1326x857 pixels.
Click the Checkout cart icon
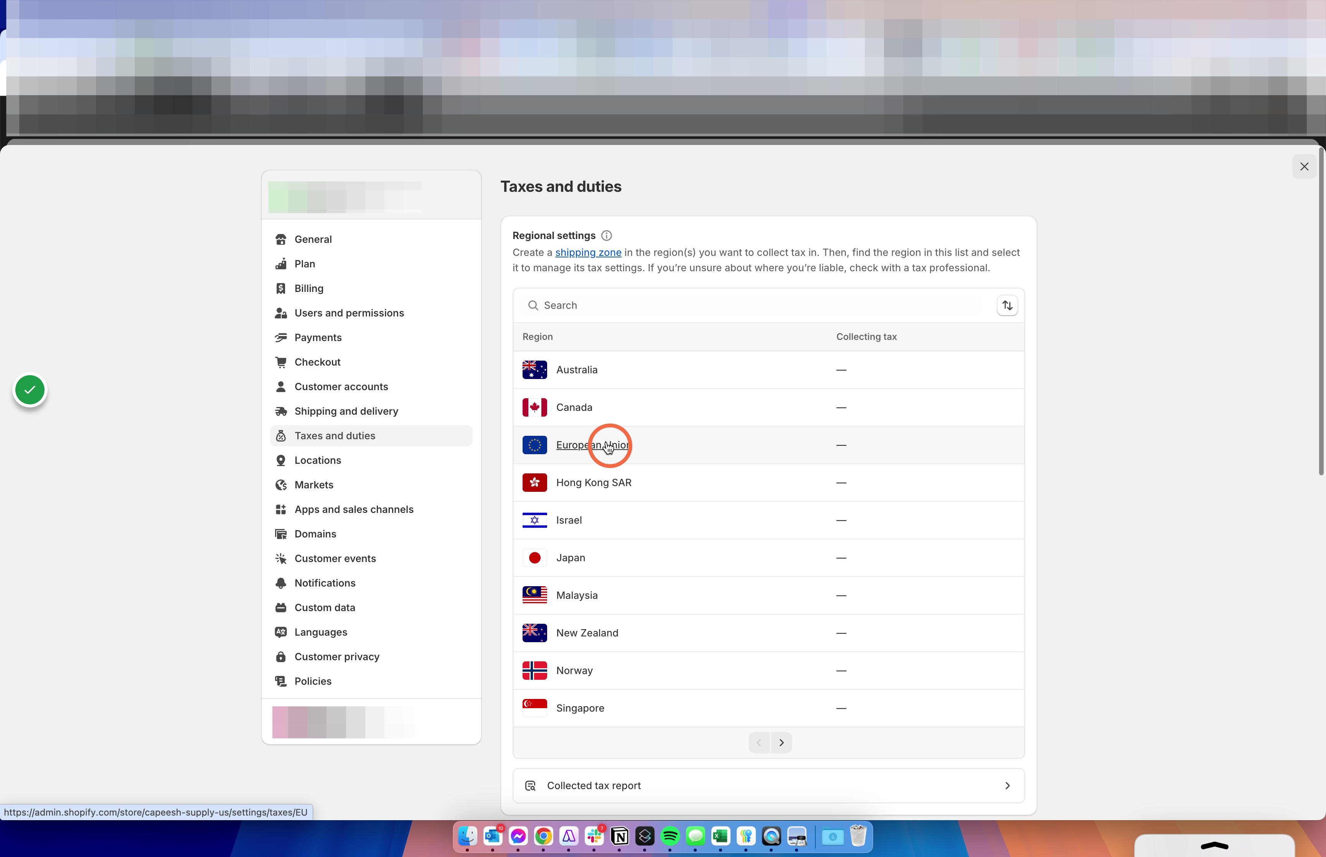tap(281, 362)
